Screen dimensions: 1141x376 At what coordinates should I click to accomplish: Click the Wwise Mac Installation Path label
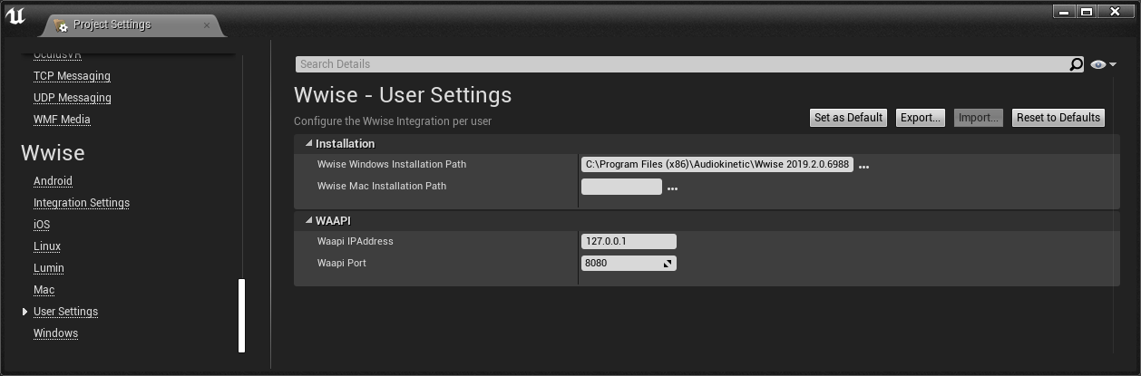382,186
